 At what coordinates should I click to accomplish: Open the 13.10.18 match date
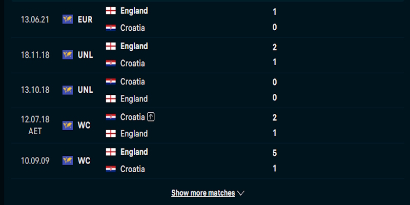click(35, 90)
